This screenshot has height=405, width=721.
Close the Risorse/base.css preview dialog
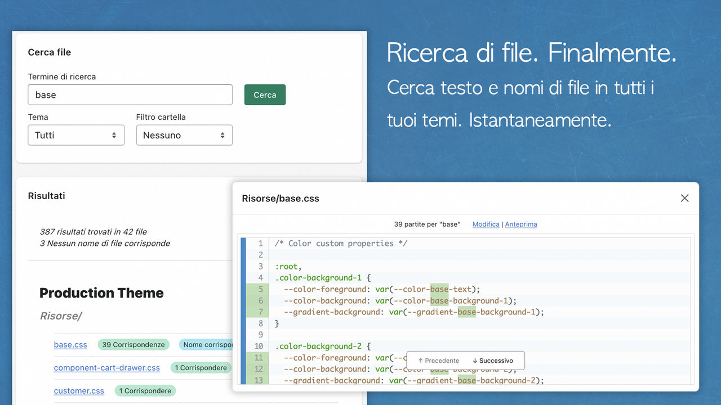tap(684, 198)
